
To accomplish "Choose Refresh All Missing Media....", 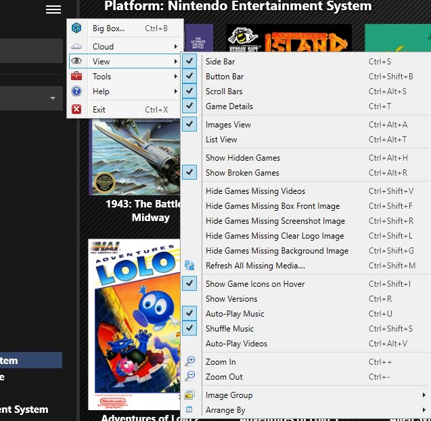I will [x=306, y=266].
